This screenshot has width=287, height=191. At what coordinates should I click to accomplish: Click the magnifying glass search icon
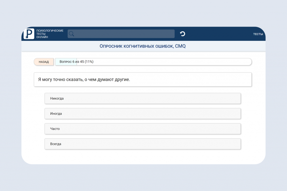pyautogui.click(x=71, y=34)
